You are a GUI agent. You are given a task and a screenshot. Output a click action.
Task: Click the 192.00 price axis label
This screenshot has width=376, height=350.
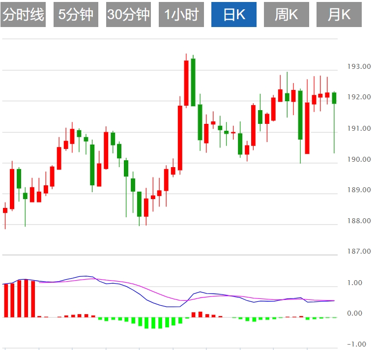tap(359, 97)
